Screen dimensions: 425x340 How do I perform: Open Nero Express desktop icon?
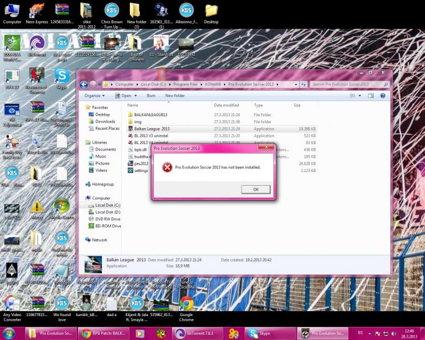(x=37, y=13)
